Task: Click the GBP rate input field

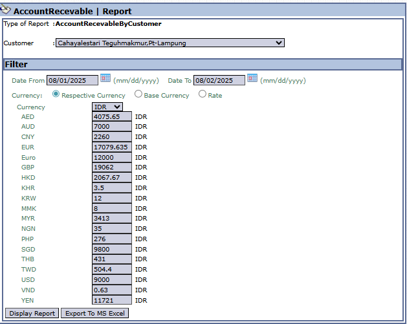Action: 112,167
